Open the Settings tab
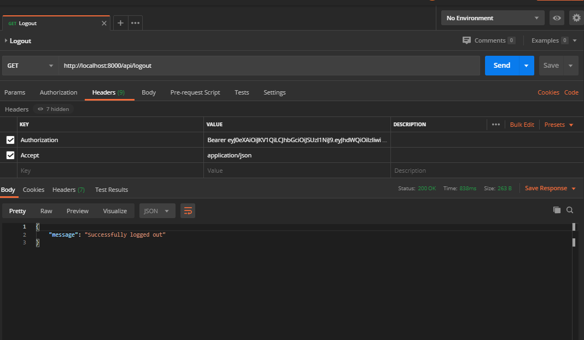The width and height of the screenshot is (584, 340). point(275,92)
